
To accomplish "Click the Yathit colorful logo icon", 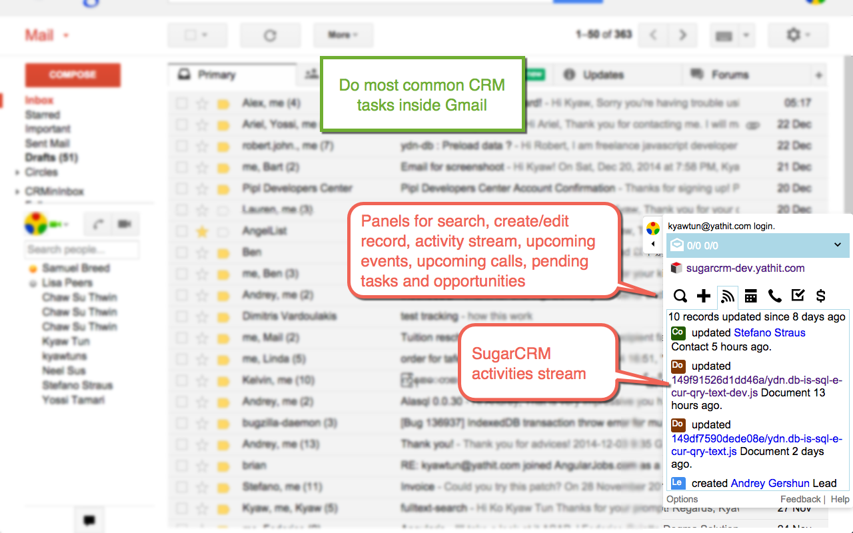I will point(653,227).
